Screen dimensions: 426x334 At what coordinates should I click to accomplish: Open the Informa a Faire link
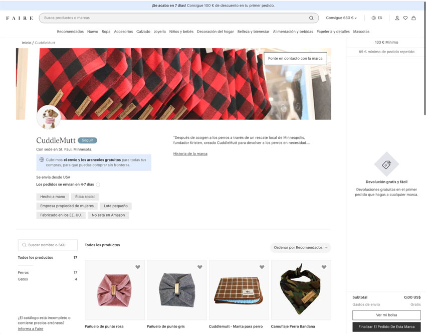click(x=31, y=329)
